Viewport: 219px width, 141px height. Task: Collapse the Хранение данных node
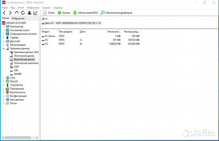point(3,49)
